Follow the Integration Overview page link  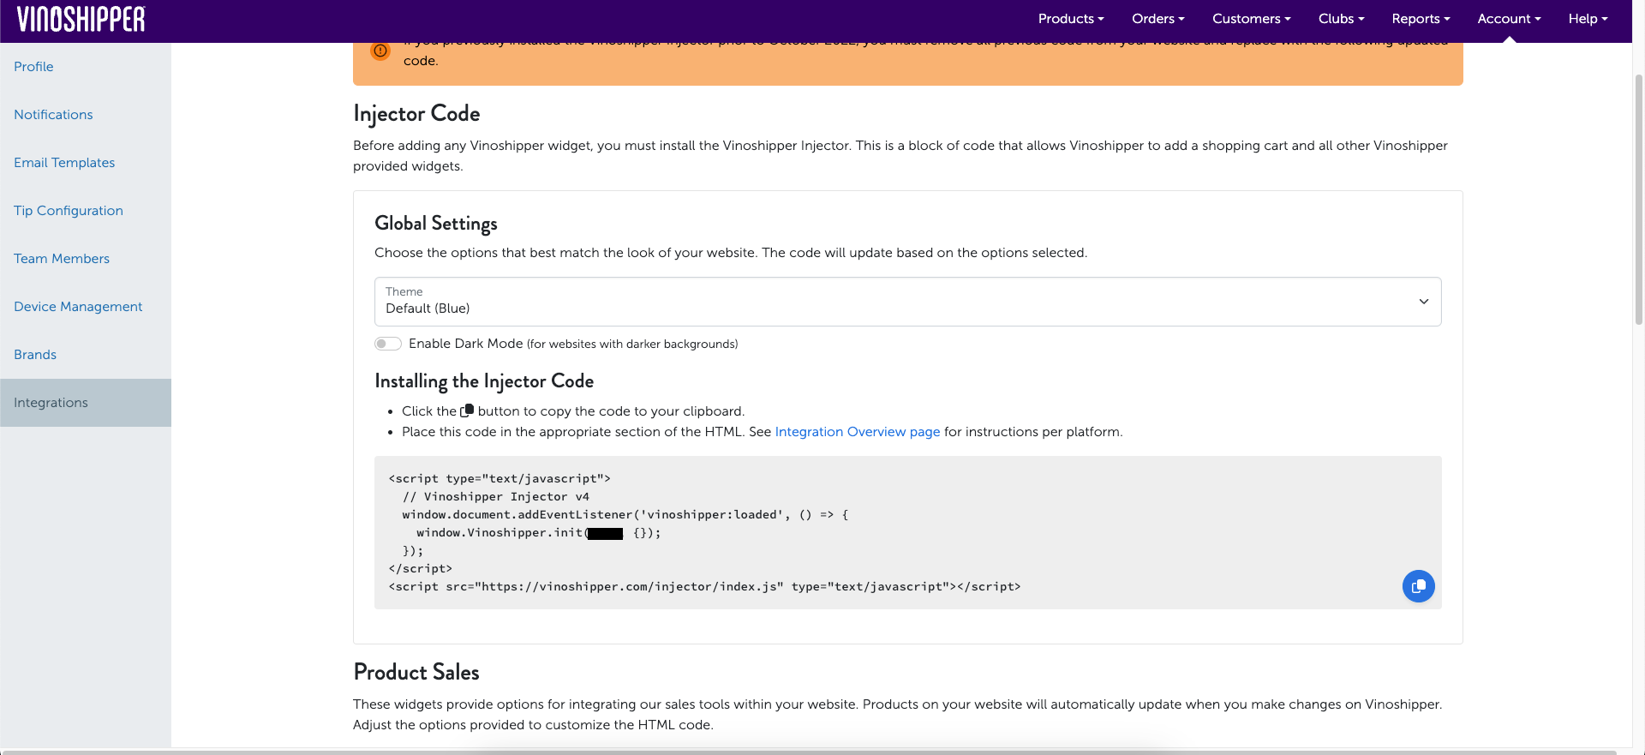pos(858,432)
